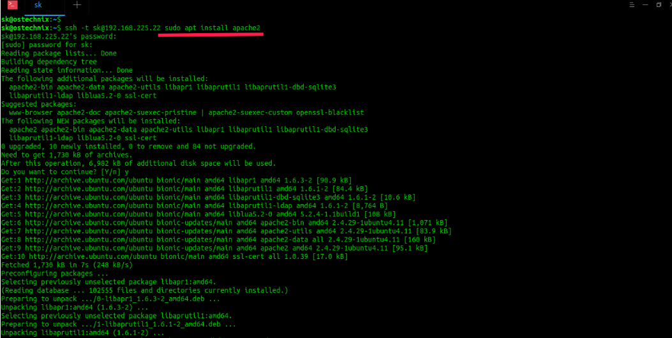Viewport: 672px width, 338px height.
Task: Click the first empty sk@ostechnix prompt line
Action: (x=31, y=20)
